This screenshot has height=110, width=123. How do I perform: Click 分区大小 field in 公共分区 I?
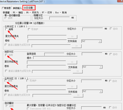coord(93,29)
